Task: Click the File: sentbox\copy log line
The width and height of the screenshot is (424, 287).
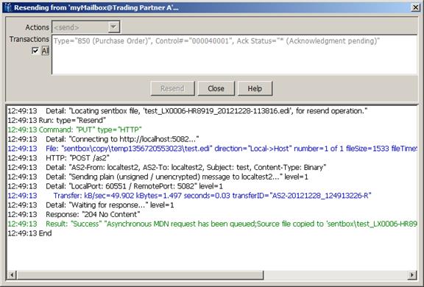Action: (x=212, y=149)
